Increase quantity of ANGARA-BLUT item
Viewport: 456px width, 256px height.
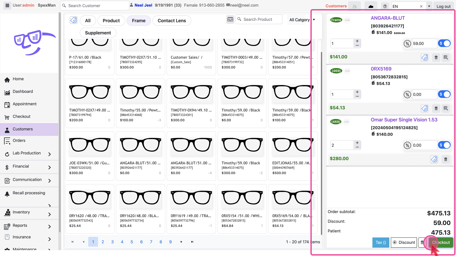[357, 41]
